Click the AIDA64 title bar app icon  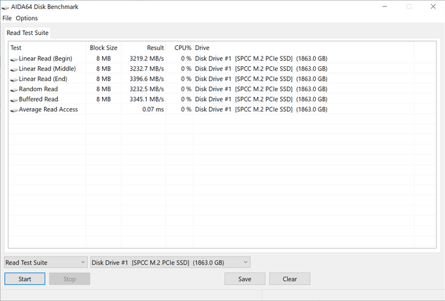(6, 7)
